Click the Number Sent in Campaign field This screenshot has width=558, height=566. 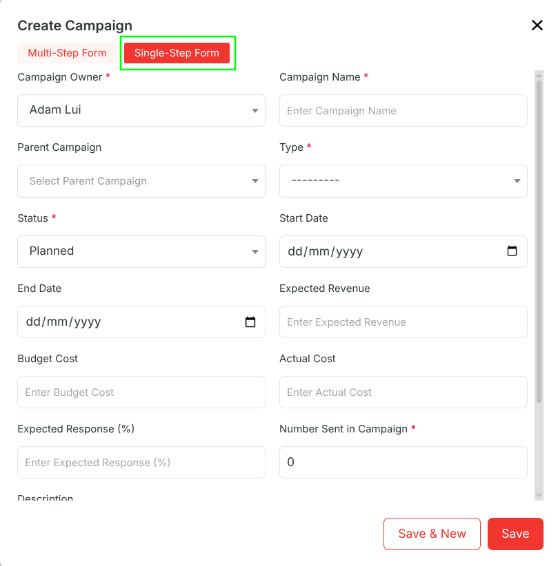403,463
